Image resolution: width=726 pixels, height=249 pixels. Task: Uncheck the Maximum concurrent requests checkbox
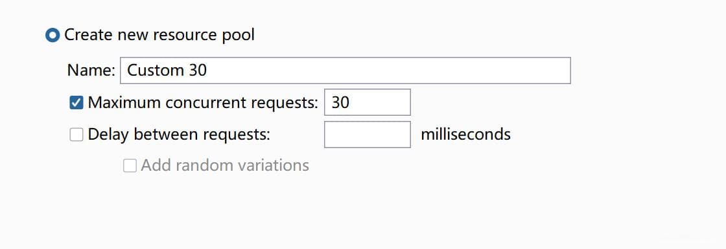tap(76, 103)
